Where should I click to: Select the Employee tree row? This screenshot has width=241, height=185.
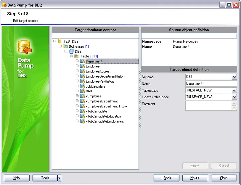coord(93,66)
